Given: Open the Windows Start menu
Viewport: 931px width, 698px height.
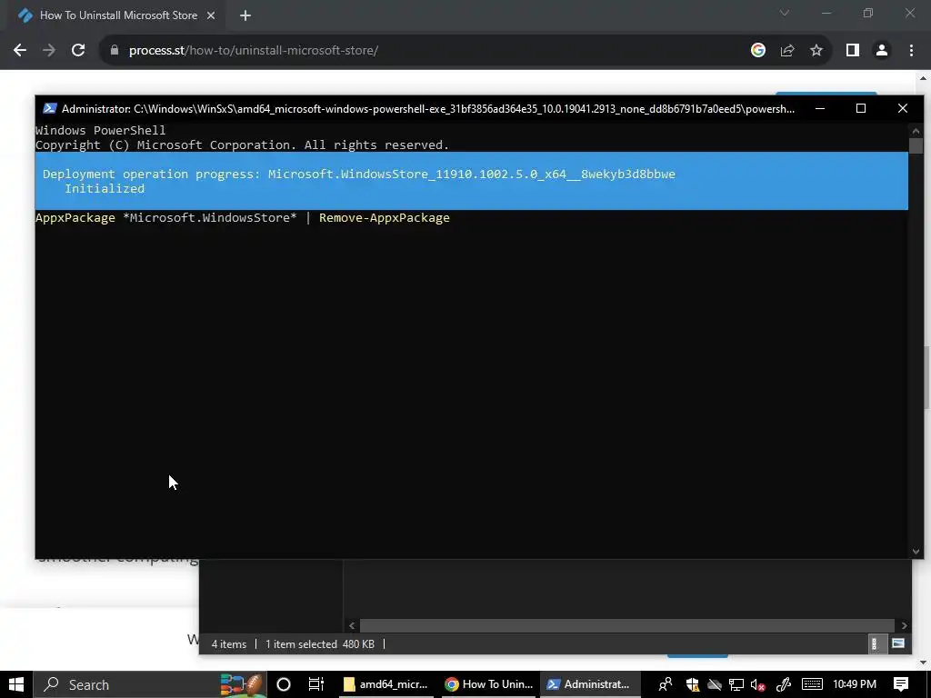Looking at the screenshot, I should coord(16,684).
